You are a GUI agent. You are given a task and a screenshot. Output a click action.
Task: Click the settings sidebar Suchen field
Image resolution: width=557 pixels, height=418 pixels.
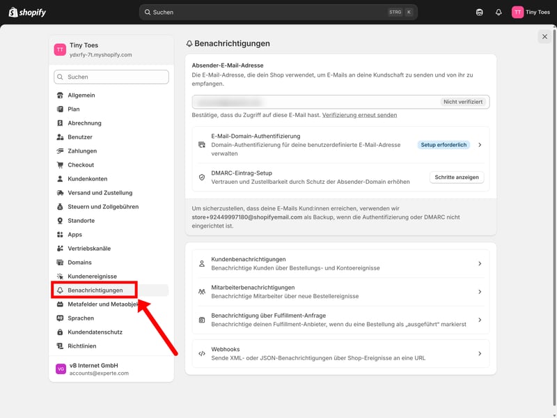[x=111, y=77]
